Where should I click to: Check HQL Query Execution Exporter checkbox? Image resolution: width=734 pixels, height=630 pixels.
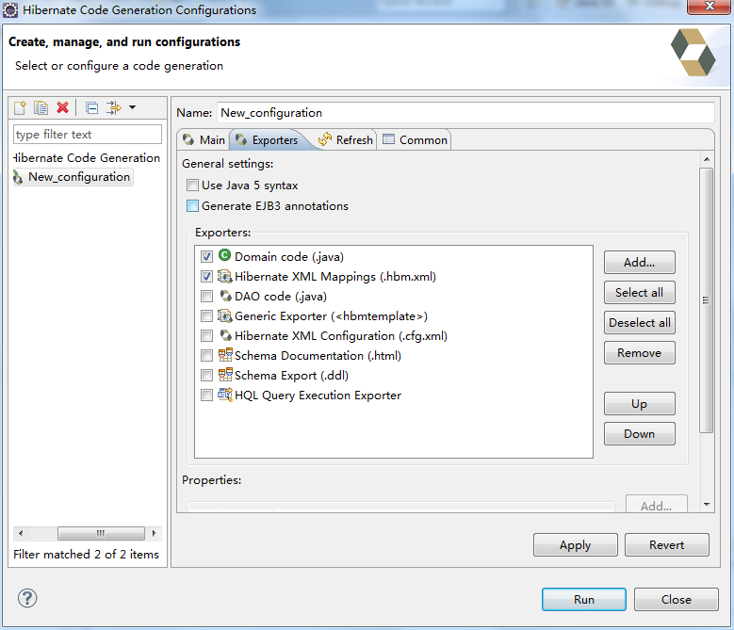pyautogui.click(x=206, y=396)
